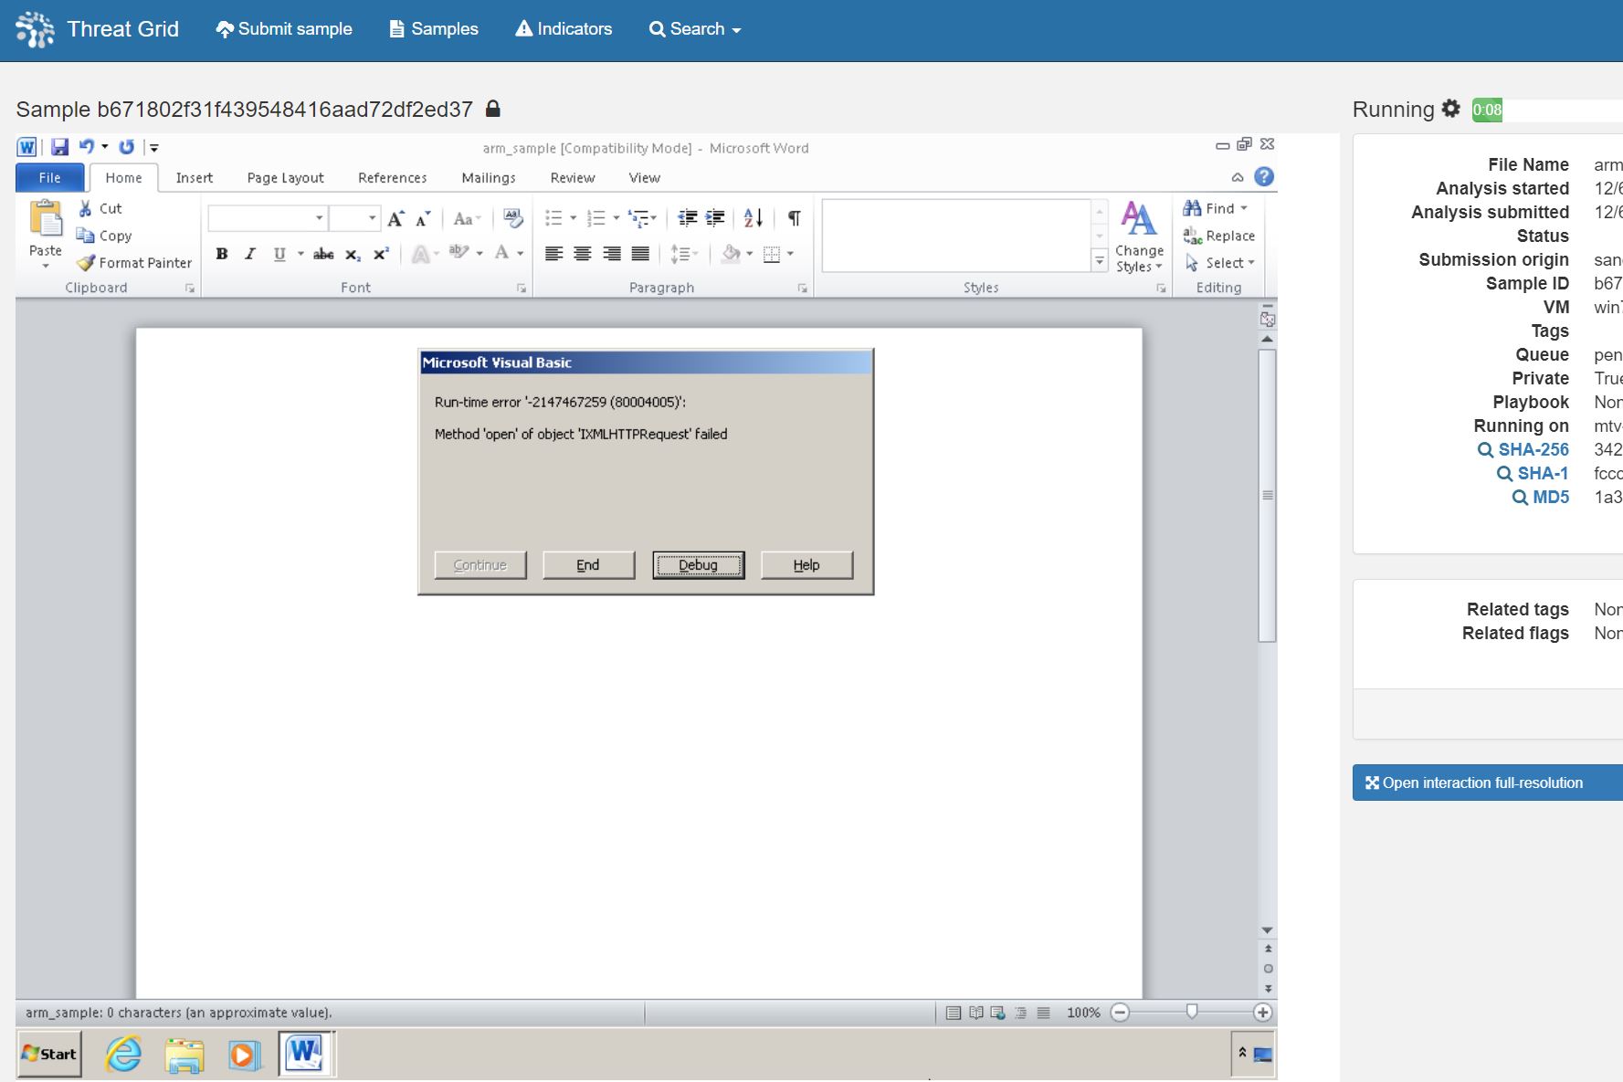The height and width of the screenshot is (1082, 1623).
Task: Click the Format Painter brush icon
Action: click(86, 263)
